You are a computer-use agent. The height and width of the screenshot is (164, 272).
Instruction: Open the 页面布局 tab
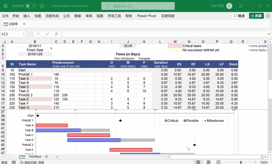click(x=52, y=16)
